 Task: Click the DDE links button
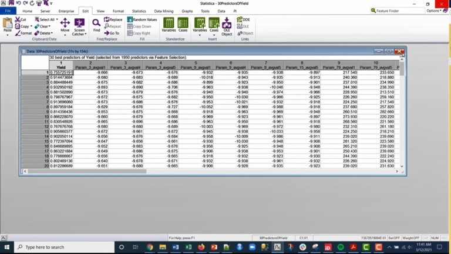tap(243, 19)
